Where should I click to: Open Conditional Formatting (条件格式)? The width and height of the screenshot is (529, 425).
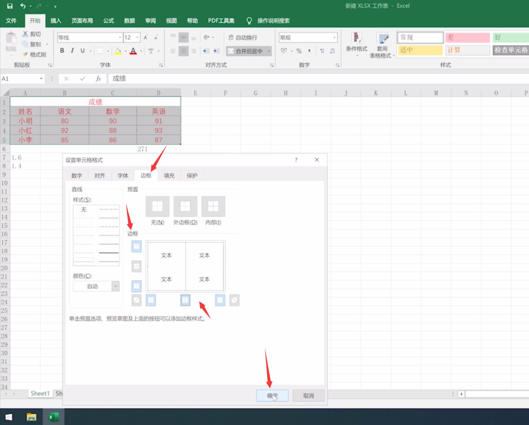click(357, 44)
